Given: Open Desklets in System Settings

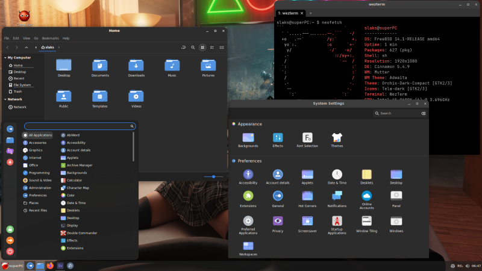Looking at the screenshot, I should [366, 177].
